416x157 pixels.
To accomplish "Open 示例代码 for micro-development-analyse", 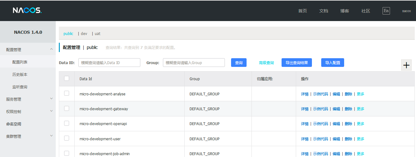I will (x=321, y=94).
